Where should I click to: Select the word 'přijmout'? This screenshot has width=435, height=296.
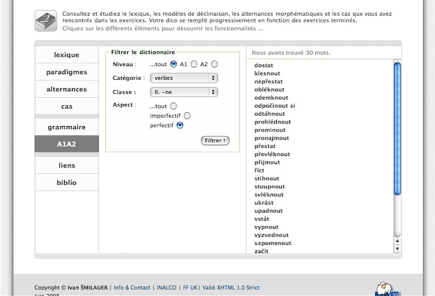267,162
